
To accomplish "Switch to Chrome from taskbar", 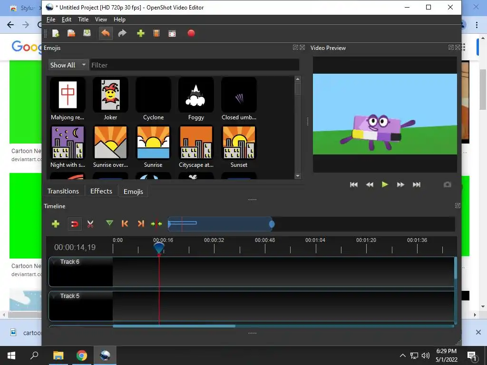I will point(82,355).
